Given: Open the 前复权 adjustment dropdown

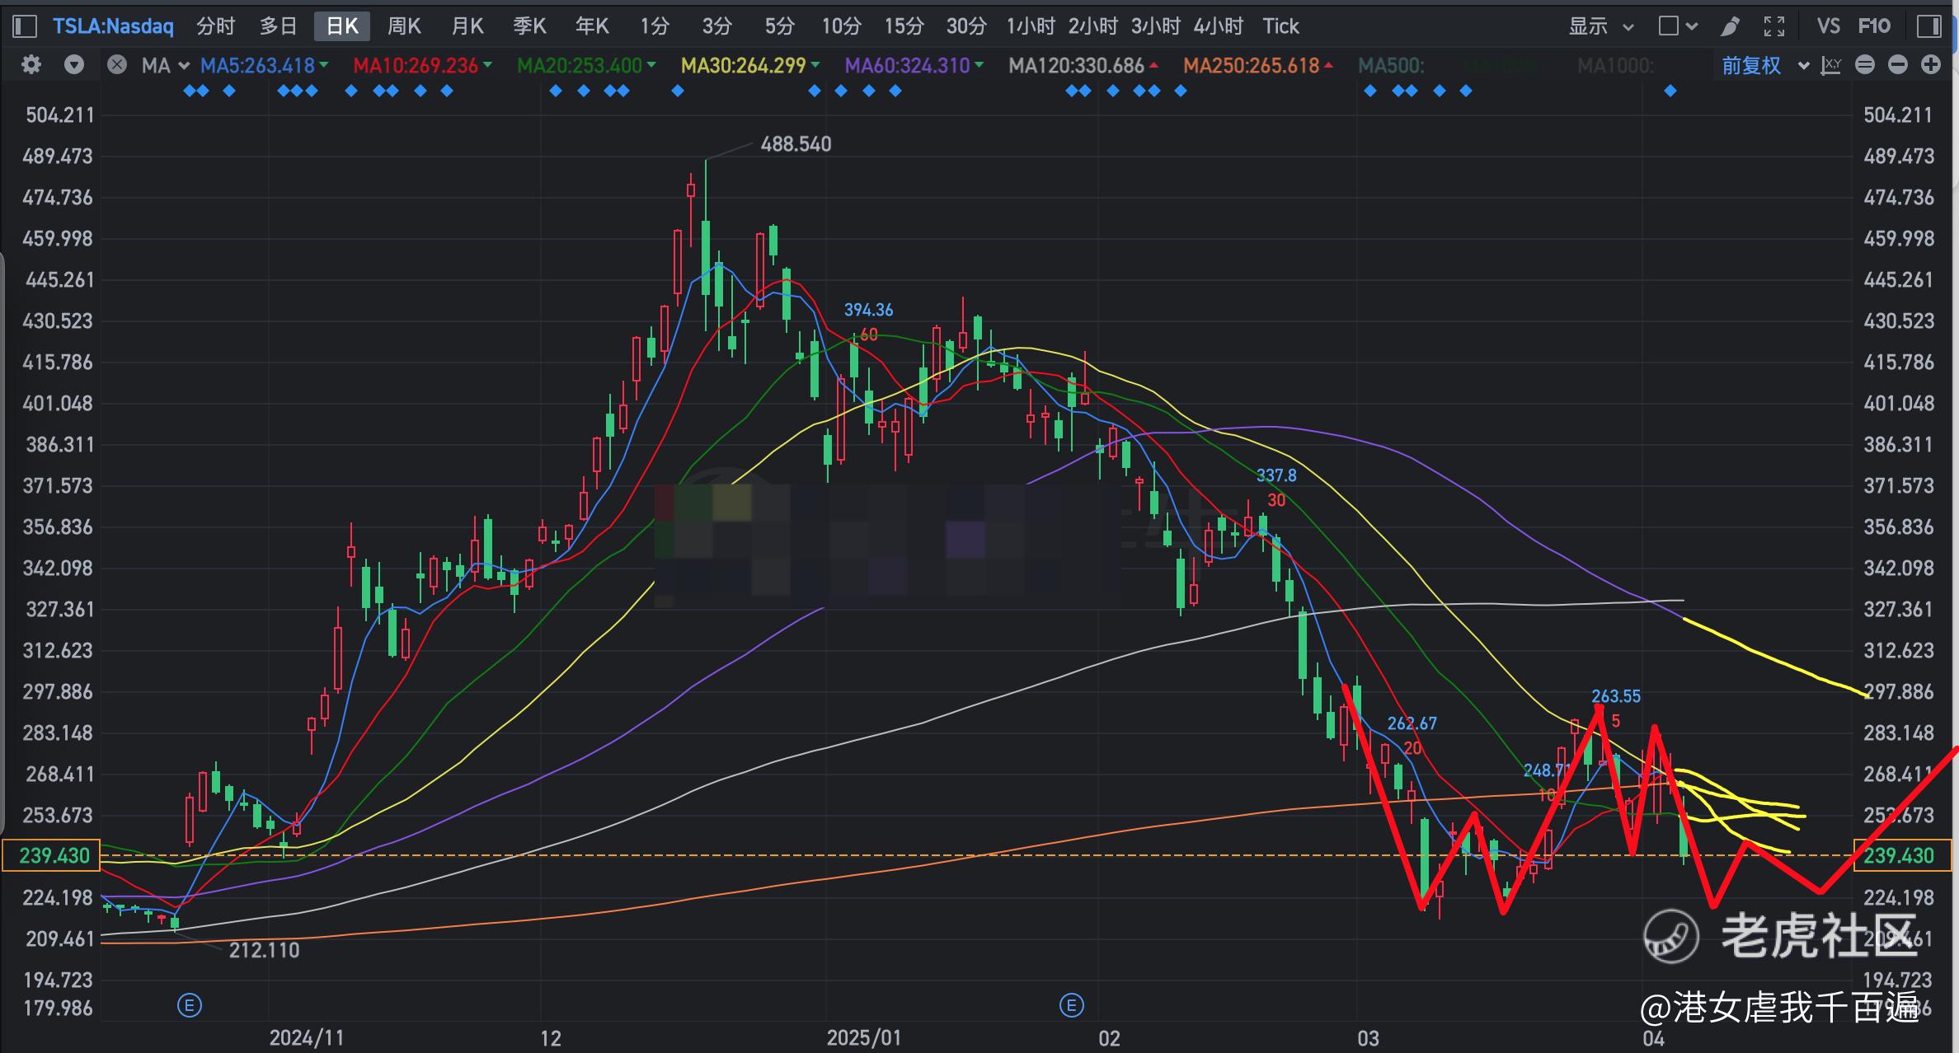Looking at the screenshot, I should coord(1764,65).
